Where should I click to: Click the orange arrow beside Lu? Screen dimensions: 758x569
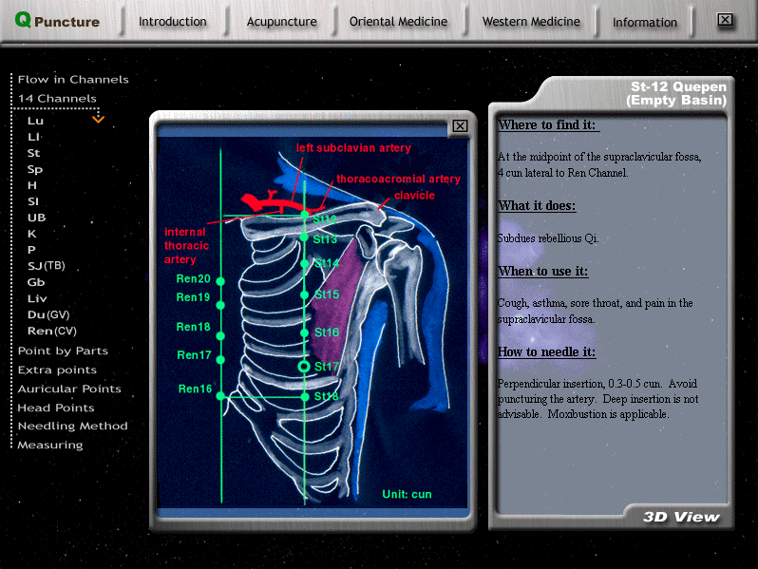[x=98, y=120]
